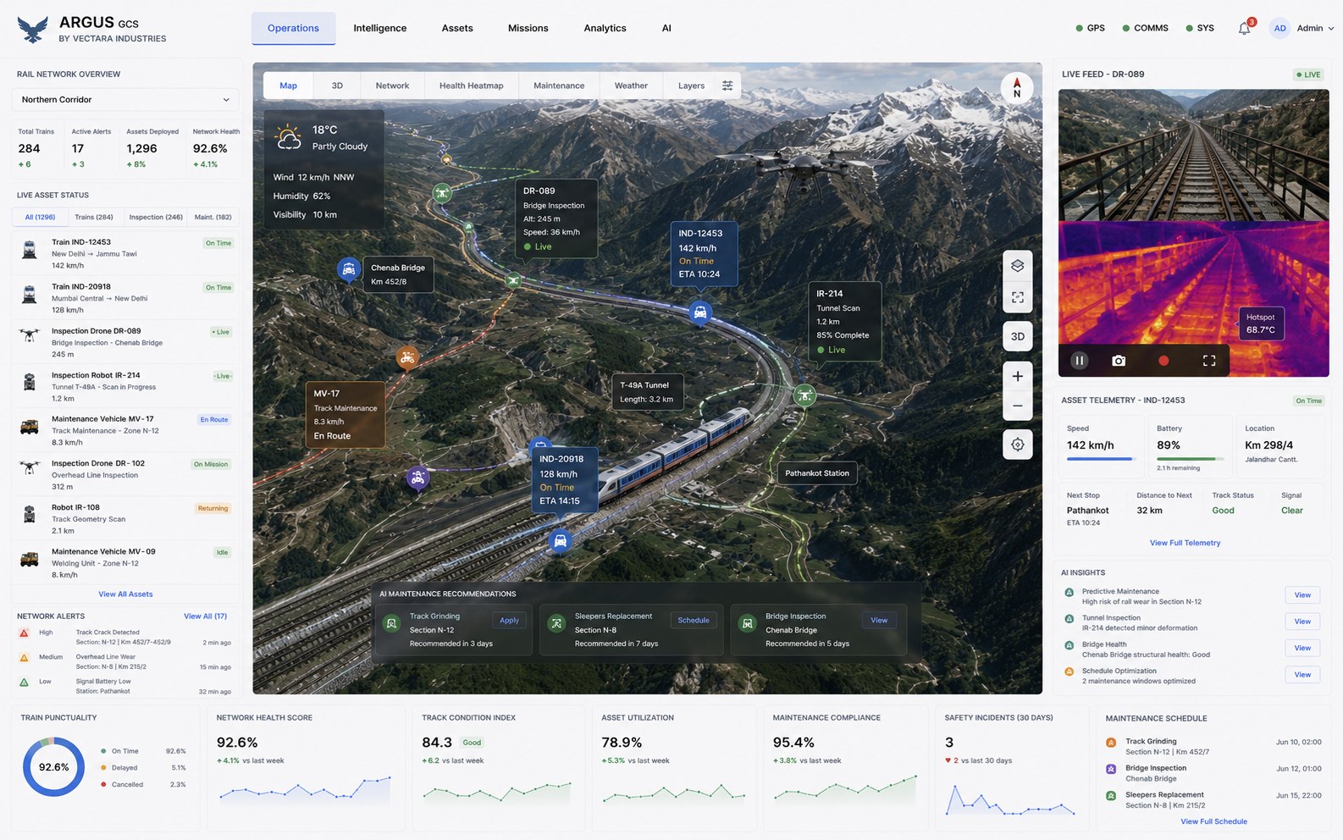
Task: Open View Full Telemetry link
Action: point(1185,543)
